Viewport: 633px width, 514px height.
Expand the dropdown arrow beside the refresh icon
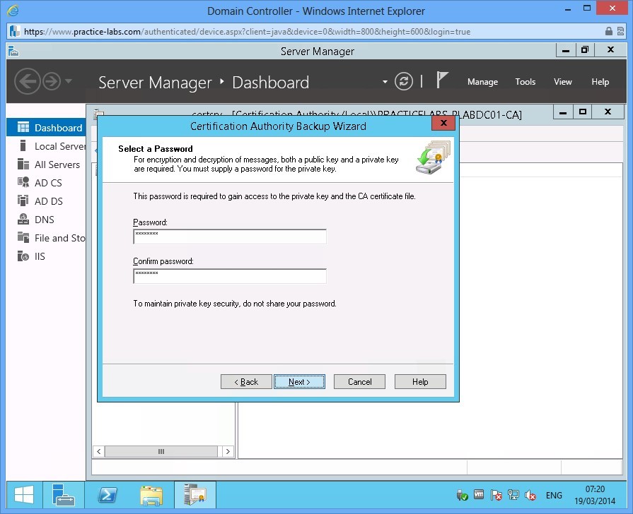point(385,82)
